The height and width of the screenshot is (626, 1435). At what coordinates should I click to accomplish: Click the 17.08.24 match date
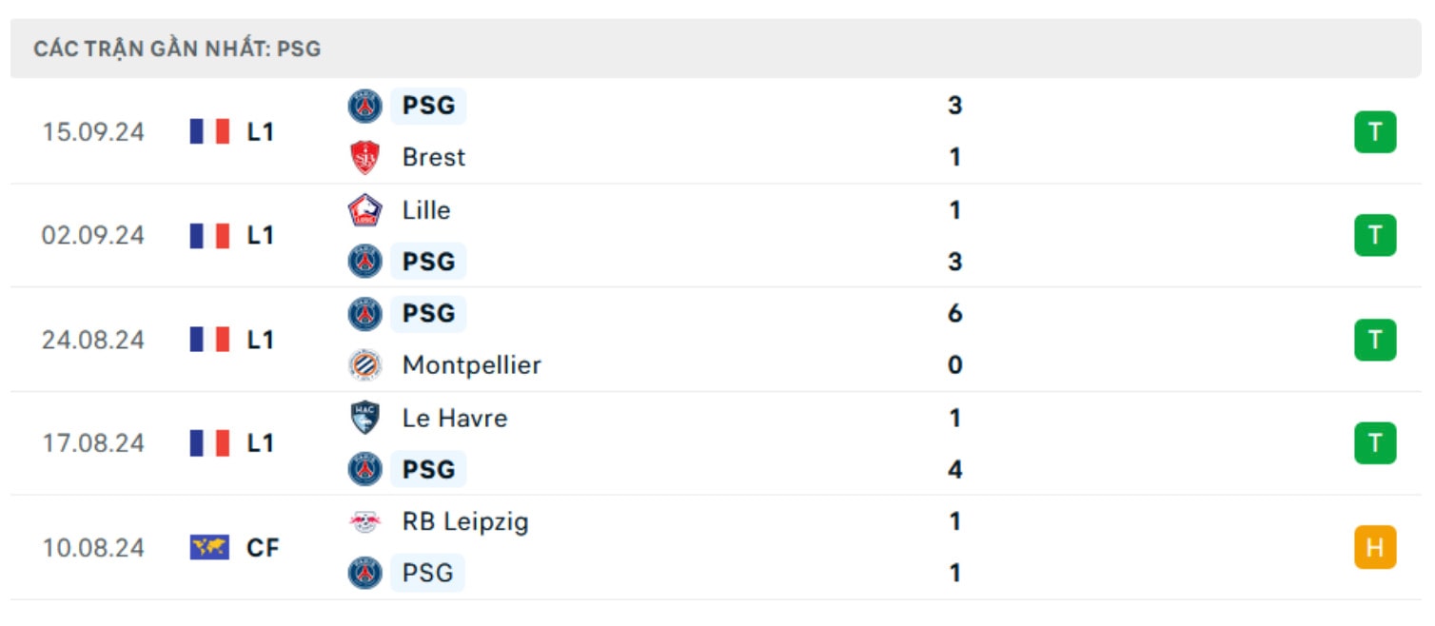click(x=93, y=443)
